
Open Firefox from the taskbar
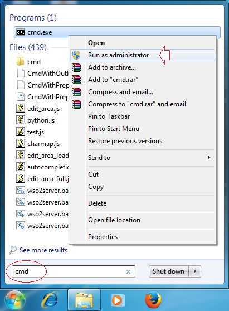tap(153, 300)
